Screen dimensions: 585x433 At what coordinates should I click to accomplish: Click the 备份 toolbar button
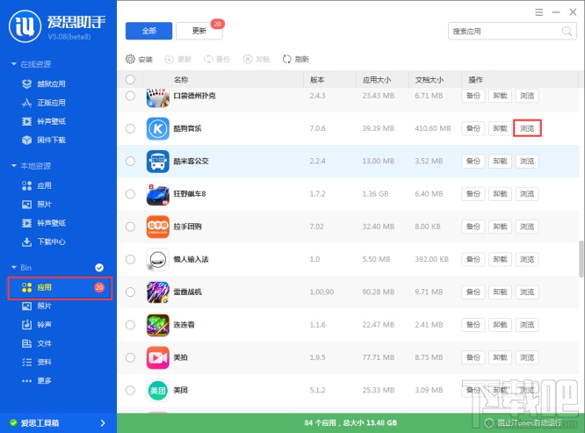coord(217,60)
